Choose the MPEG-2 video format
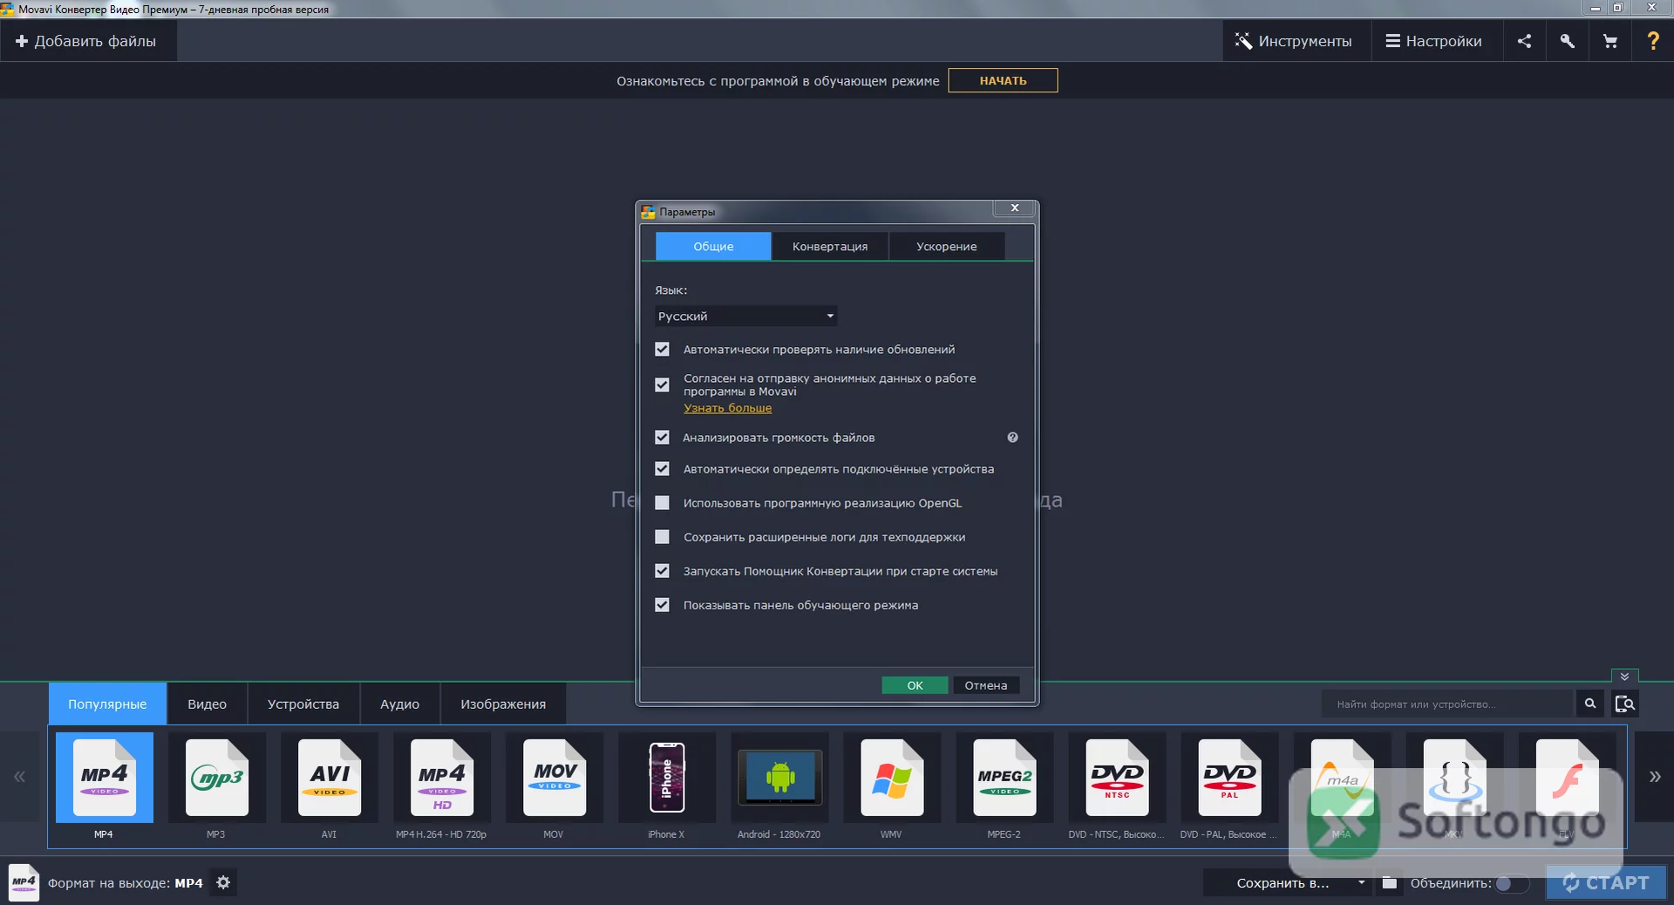 click(1004, 778)
